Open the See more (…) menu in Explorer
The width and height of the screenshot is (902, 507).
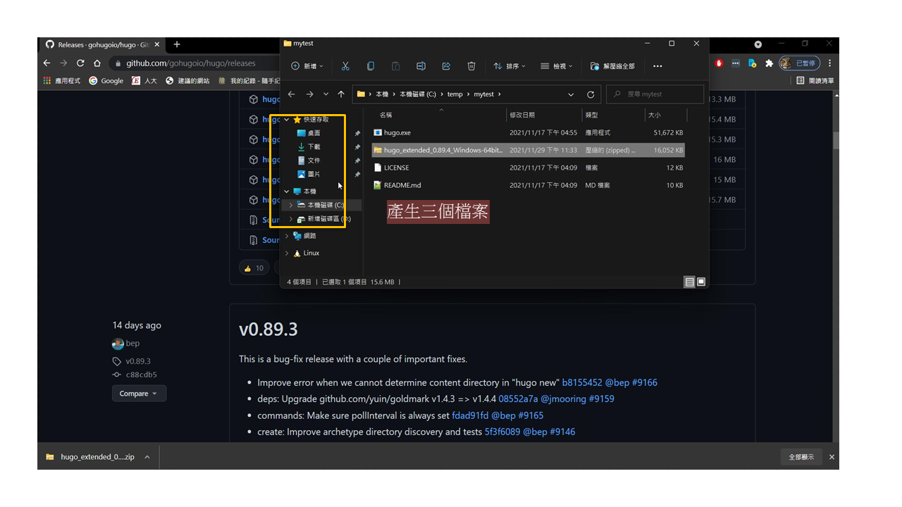tap(657, 66)
